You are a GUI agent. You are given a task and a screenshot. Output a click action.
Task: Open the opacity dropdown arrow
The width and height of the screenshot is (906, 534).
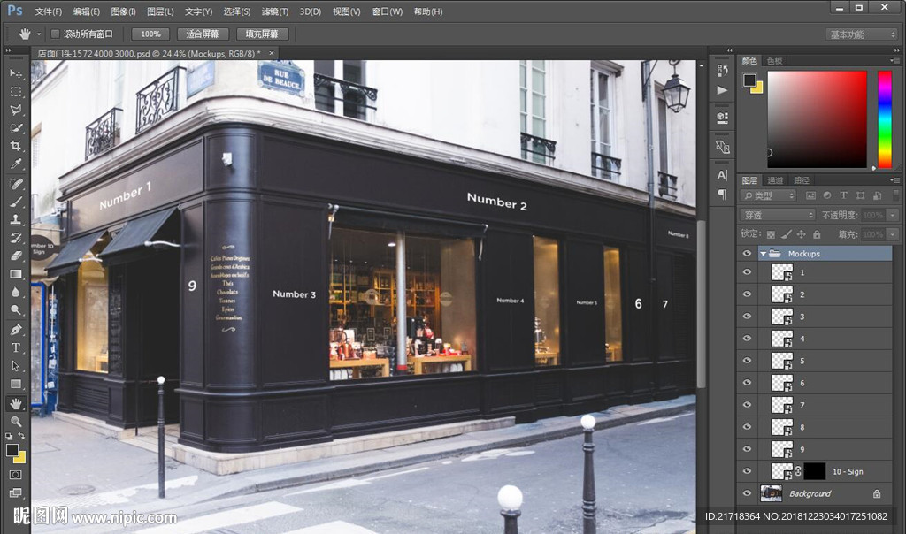click(893, 216)
